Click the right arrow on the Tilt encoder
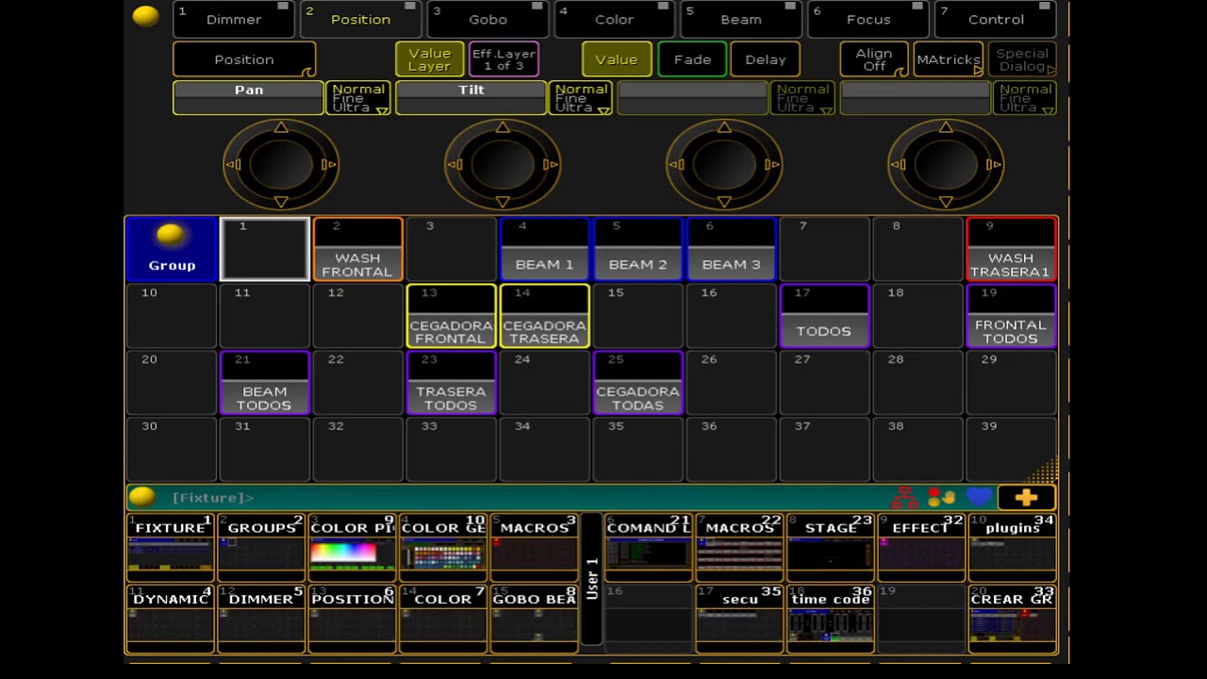The height and width of the screenshot is (679, 1207). pyautogui.click(x=551, y=164)
